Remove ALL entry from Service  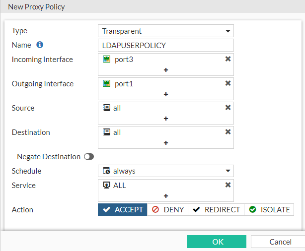[x=228, y=185]
